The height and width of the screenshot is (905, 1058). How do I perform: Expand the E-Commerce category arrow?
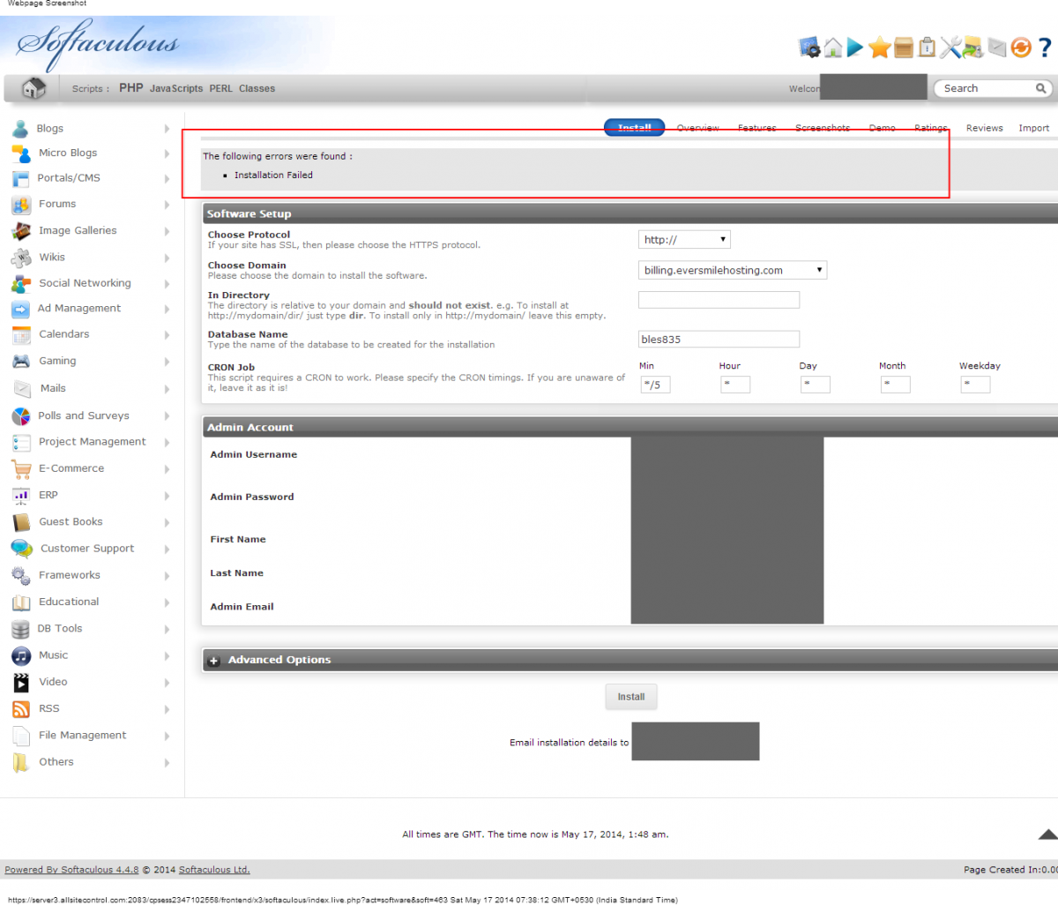point(167,469)
